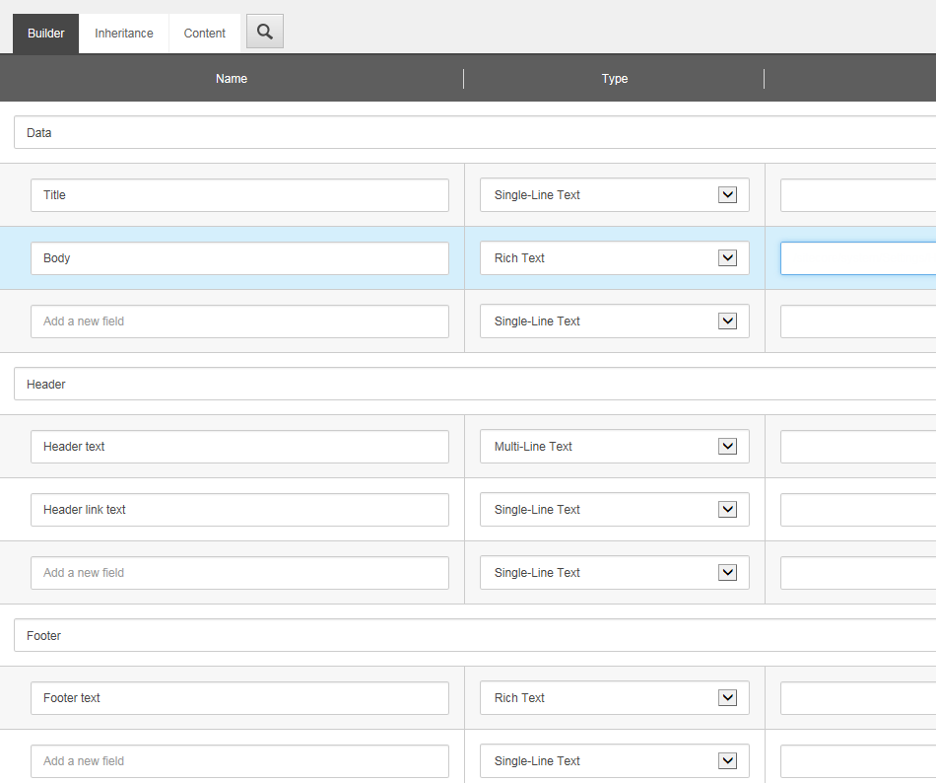Open the Content tab
The height and width of the screenshot is (783, 936).
pos(205,34)
